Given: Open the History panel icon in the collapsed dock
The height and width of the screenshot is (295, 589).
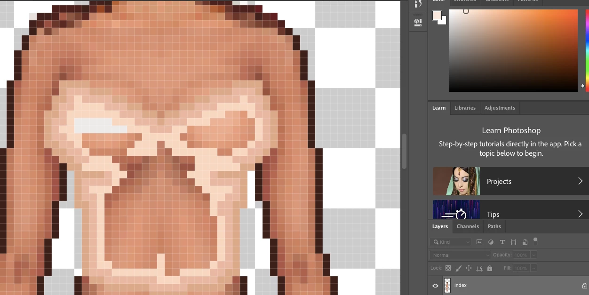Looking at the screenshot, I should [x=418, y=4].
